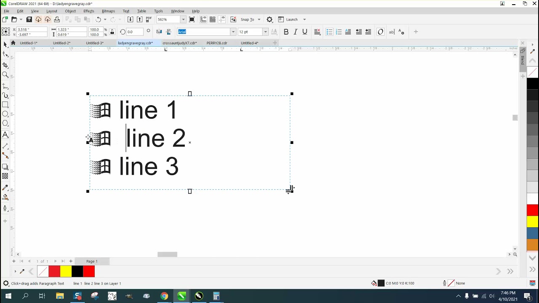Select the Pick tool
Screen dimensions: 539x303
tap(5, 45)
